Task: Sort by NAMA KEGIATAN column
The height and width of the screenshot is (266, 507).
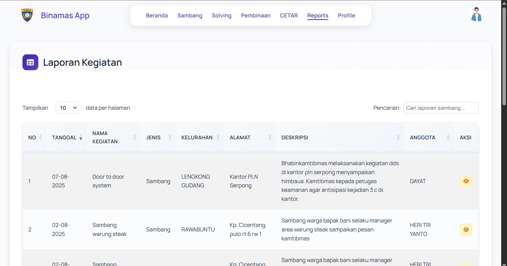Action: tap(114, 137)
